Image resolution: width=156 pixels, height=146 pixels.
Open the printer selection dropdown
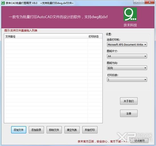coord(127,45)
